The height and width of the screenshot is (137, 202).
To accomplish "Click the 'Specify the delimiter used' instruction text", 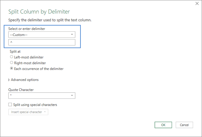I will click(x=50, y=20).
